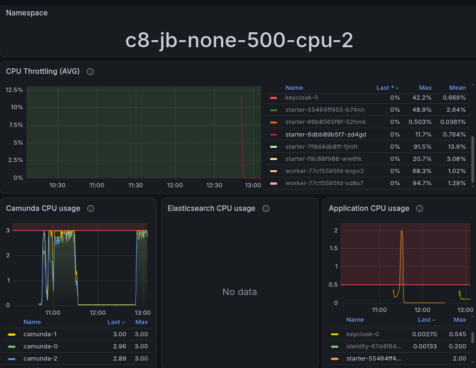Toggle identity-67d4f64... series visibility
The image size is (476, 368).
tap(374, 346)
